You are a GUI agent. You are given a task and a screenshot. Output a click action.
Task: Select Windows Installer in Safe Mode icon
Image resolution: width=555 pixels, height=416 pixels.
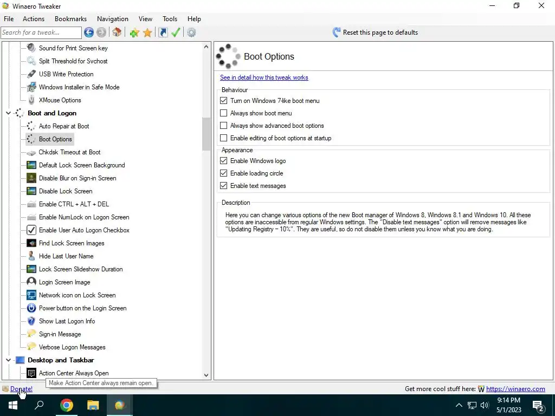31,87
